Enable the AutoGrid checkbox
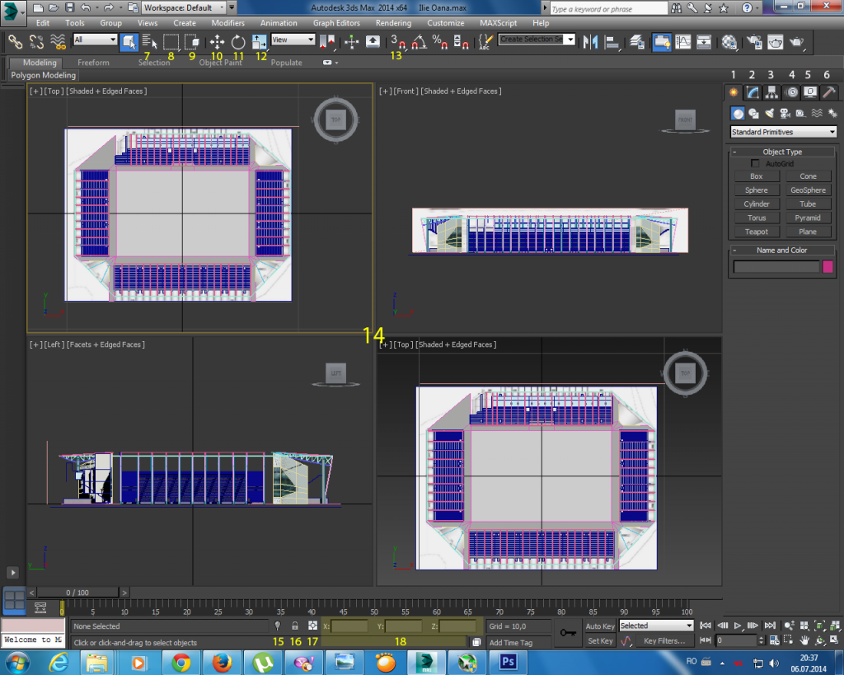Screen dimensions: 844x675 click(x=755, y=163)
